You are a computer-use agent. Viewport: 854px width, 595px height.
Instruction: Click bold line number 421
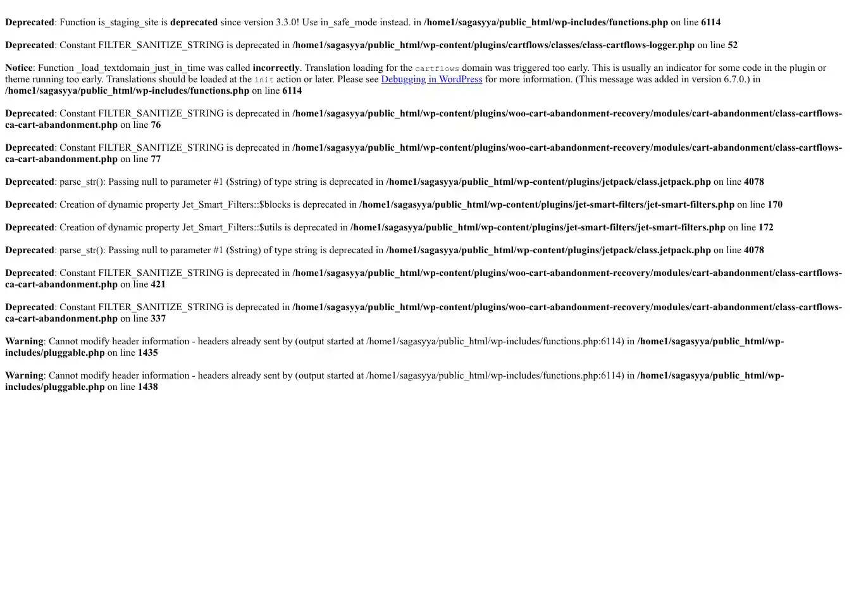point(158,284)
